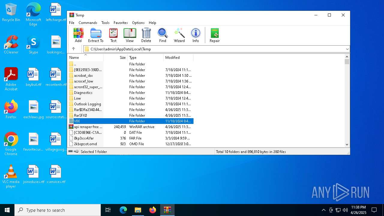Open Recycle Bin desktop icon
Screen dimensions: 384x216
pos(11,13)
